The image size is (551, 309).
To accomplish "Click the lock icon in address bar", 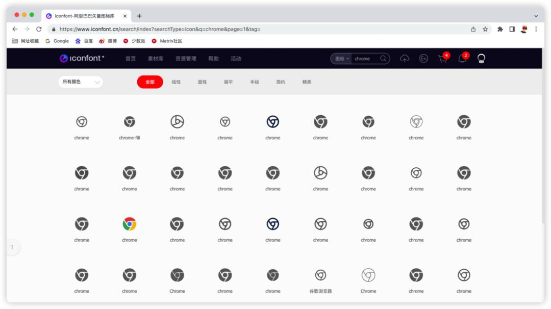I will pos(54,29).
